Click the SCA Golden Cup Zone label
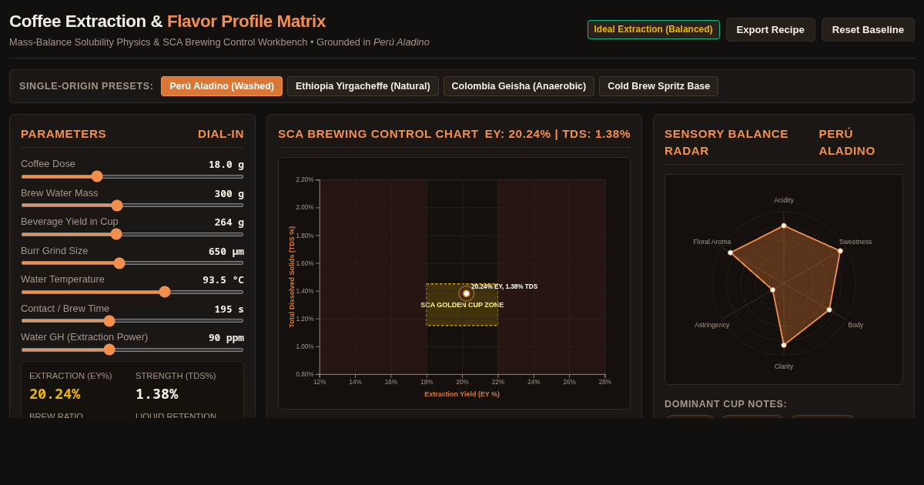This screenshot has width=924, height=485. point(462,305)
